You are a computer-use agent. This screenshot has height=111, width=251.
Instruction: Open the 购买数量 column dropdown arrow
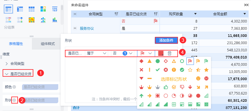click(195, 14)
